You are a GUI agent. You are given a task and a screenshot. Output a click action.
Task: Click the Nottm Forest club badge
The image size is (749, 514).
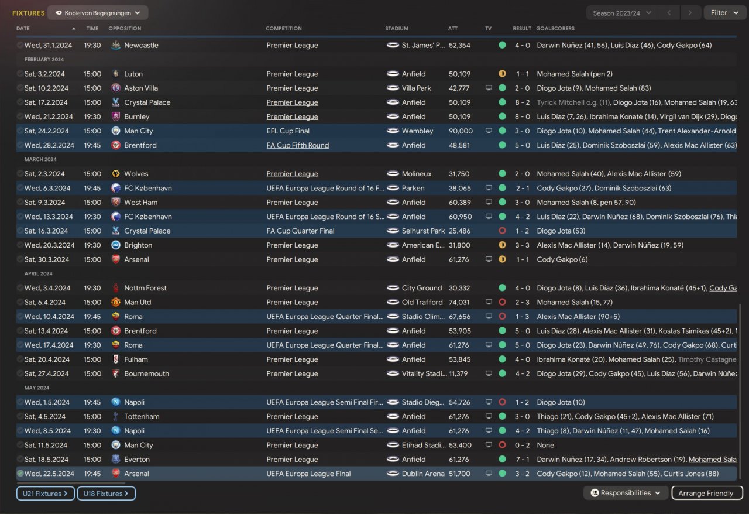[x=116, y=288]
